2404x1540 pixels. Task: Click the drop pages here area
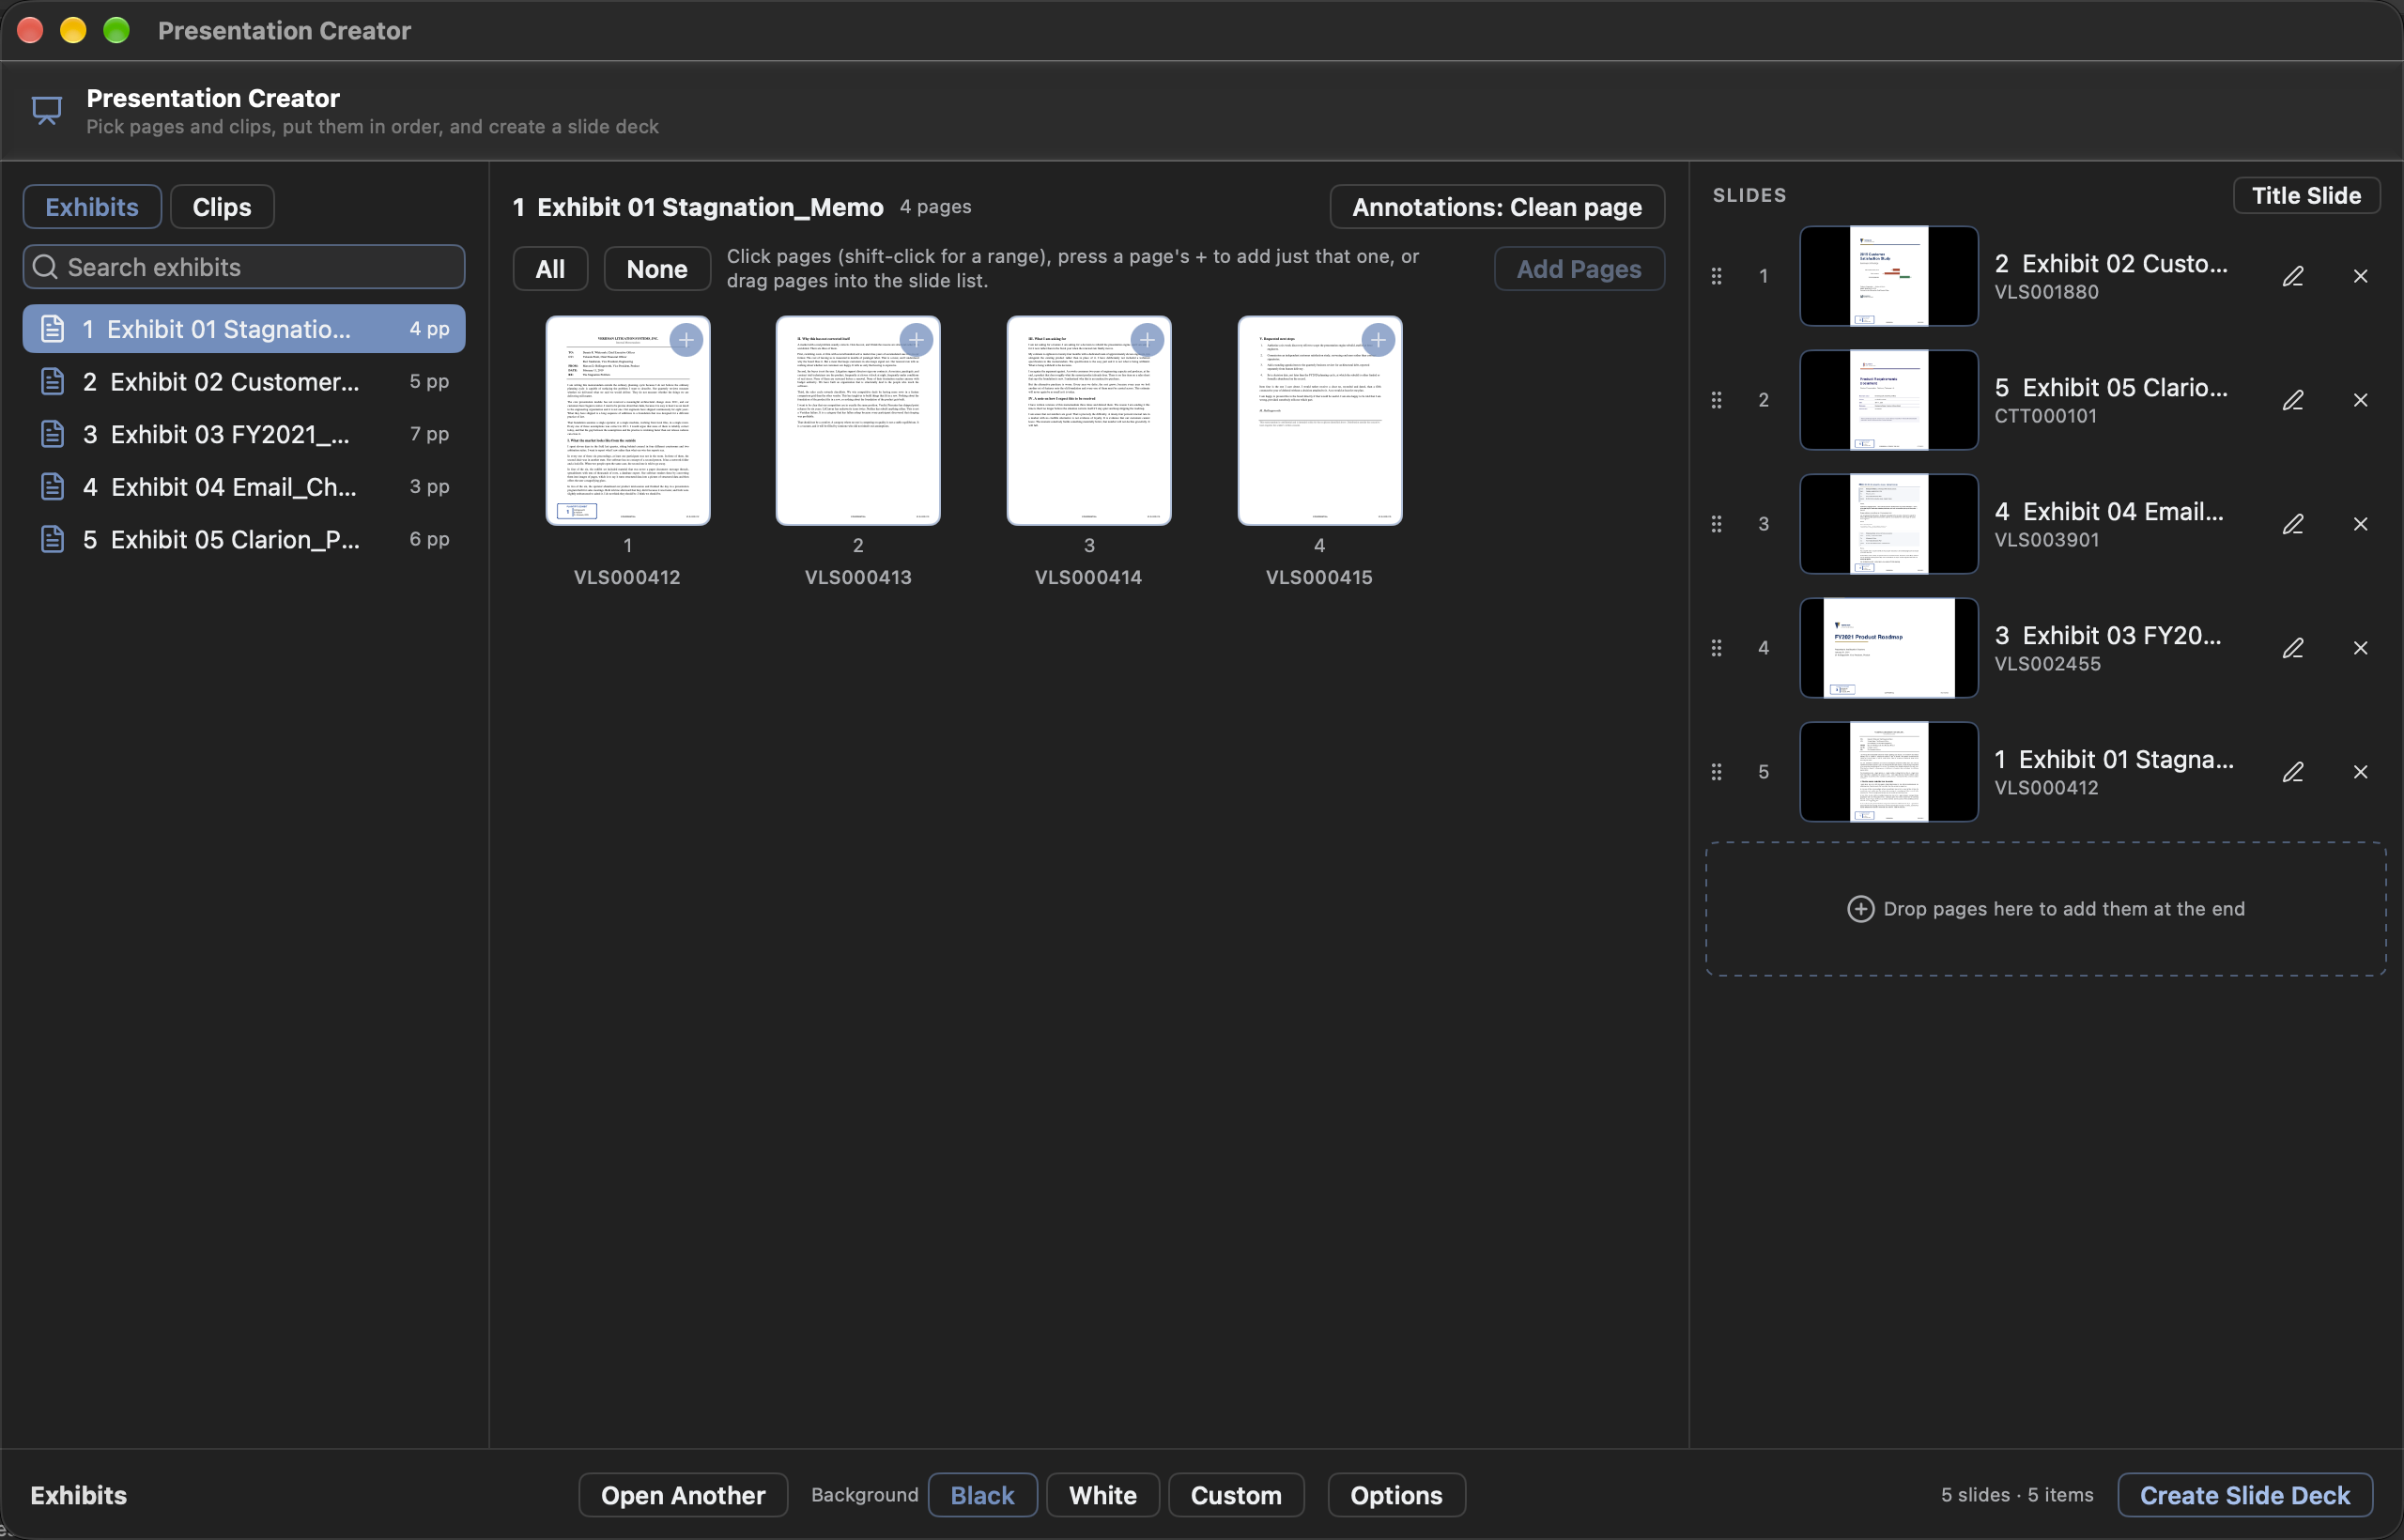2046,909
